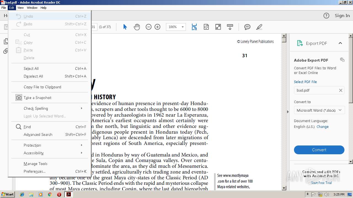Zoom in with the plus icon
The width and height of the screenshot is (353, 198).
[157, 27]
